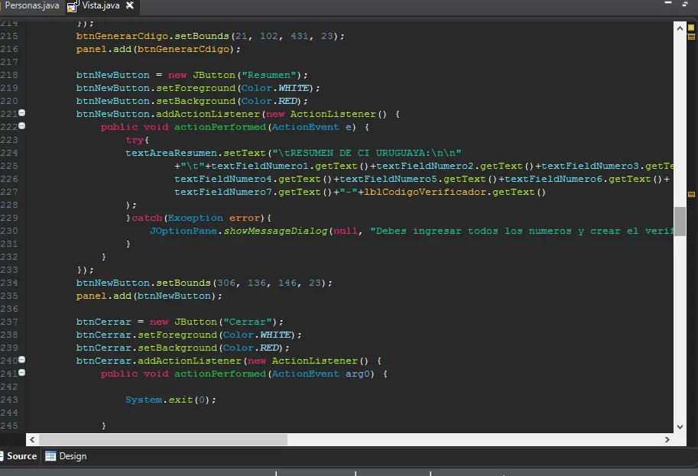
Task: Open the Design view tab
Action: click(73, 456)
